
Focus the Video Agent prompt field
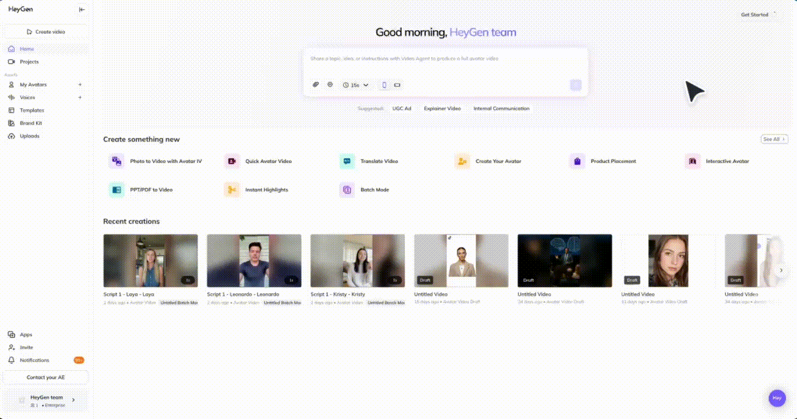pyautogui.click(x=446, y=59)
